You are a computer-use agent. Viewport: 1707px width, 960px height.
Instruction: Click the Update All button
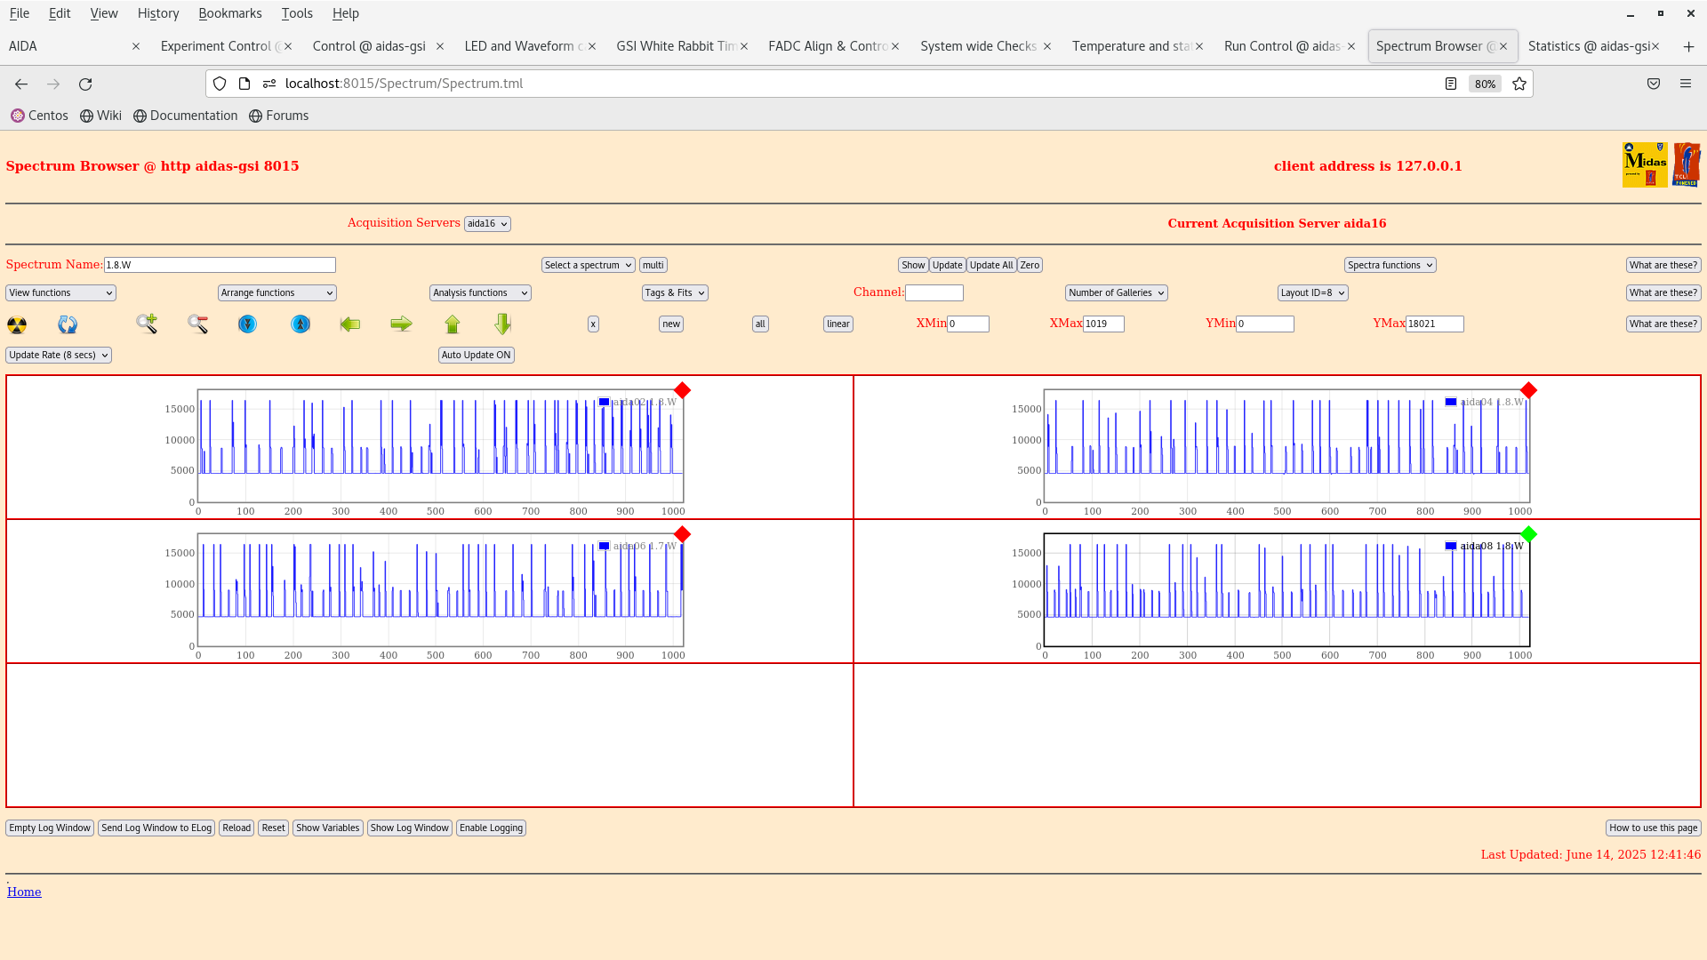click(x=990, y=265)
